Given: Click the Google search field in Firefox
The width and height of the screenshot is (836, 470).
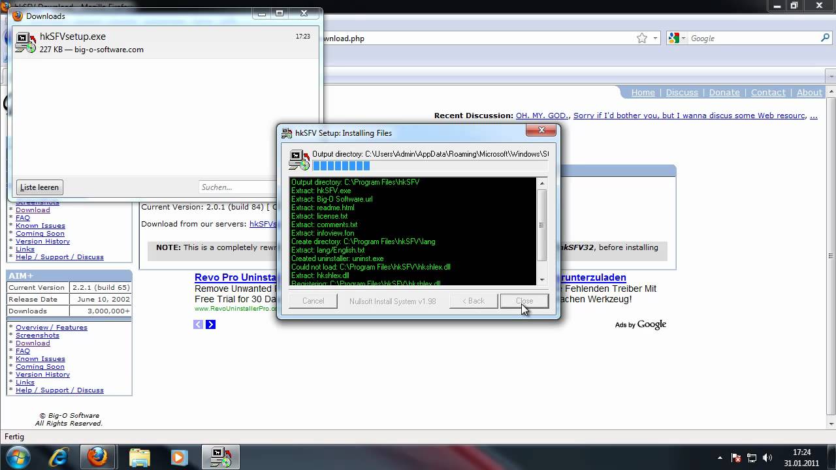Looking at the screenshot, I should tap(754, 39).
